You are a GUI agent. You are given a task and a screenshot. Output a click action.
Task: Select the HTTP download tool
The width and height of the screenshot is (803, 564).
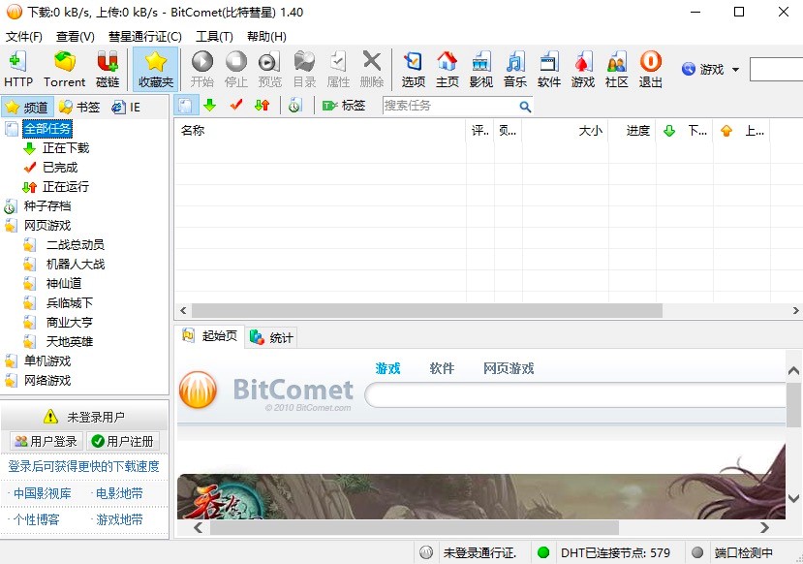click(x=18, y=68)
